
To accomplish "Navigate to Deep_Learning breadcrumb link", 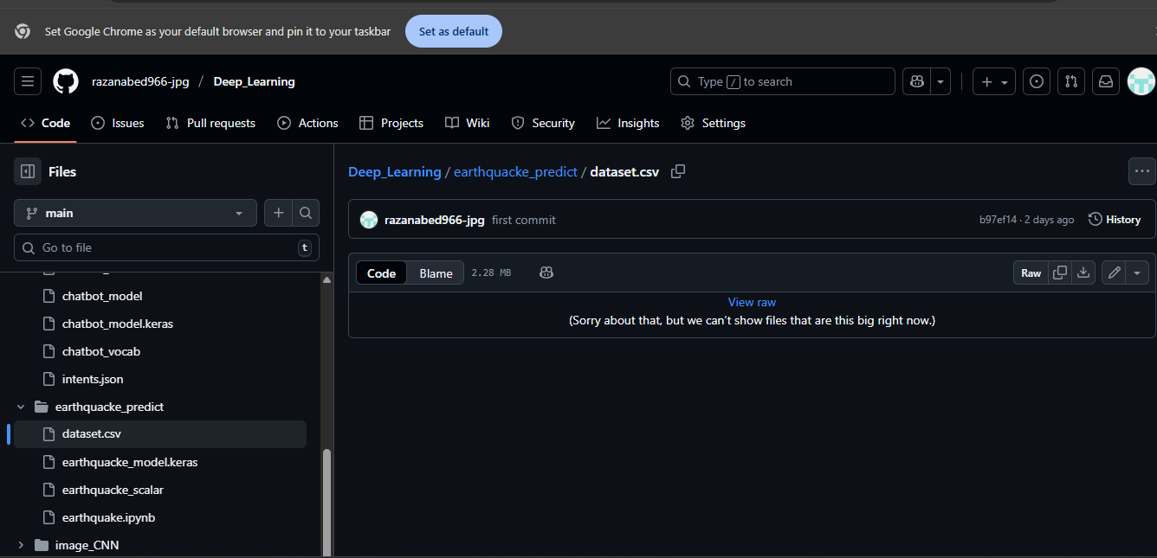I will pyautogui.click(x=394, y=171).
